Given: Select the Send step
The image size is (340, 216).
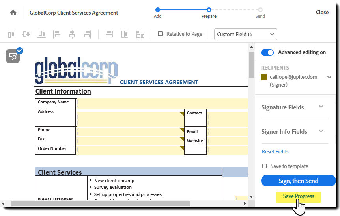Looking at the screenshot, I should tap(260, 10).
